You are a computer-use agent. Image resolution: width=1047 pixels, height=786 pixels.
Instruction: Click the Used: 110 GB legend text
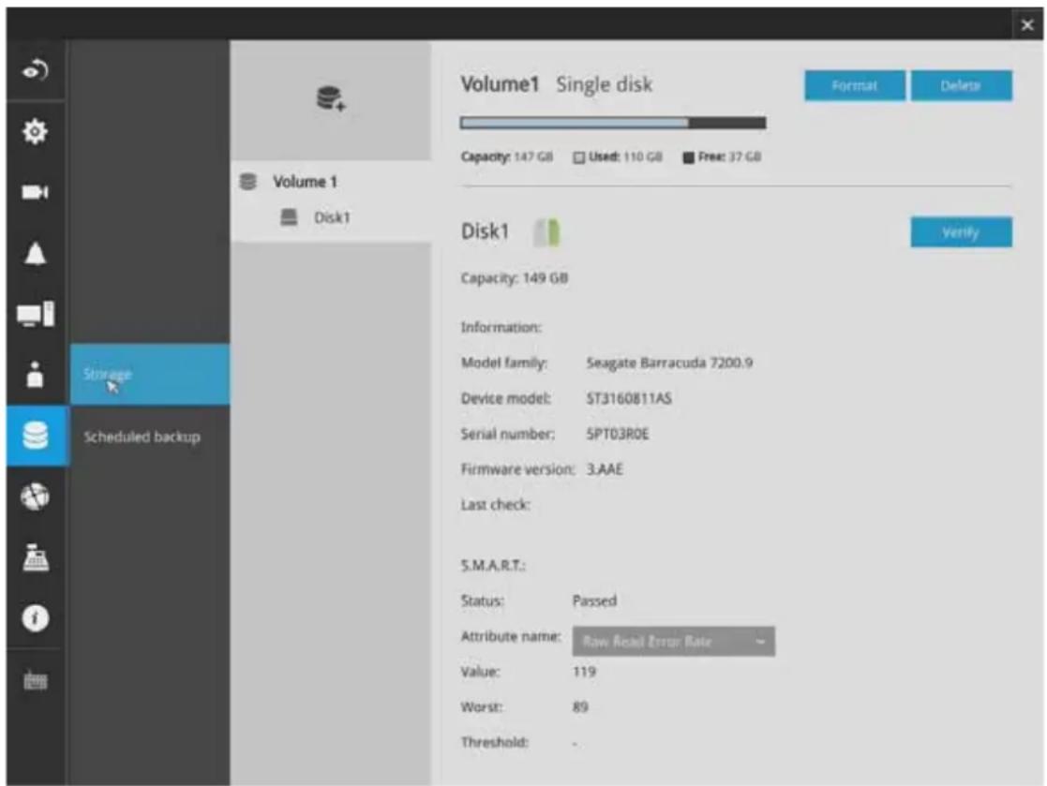coord(625,156)
